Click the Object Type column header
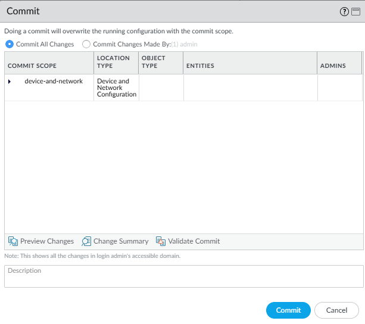Screen dimensions: 365x324 point(154,62)
